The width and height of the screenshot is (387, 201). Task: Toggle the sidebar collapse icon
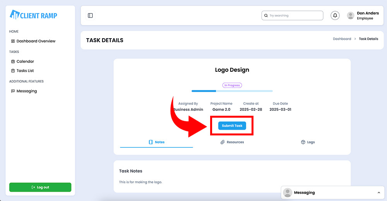(90, 15)
